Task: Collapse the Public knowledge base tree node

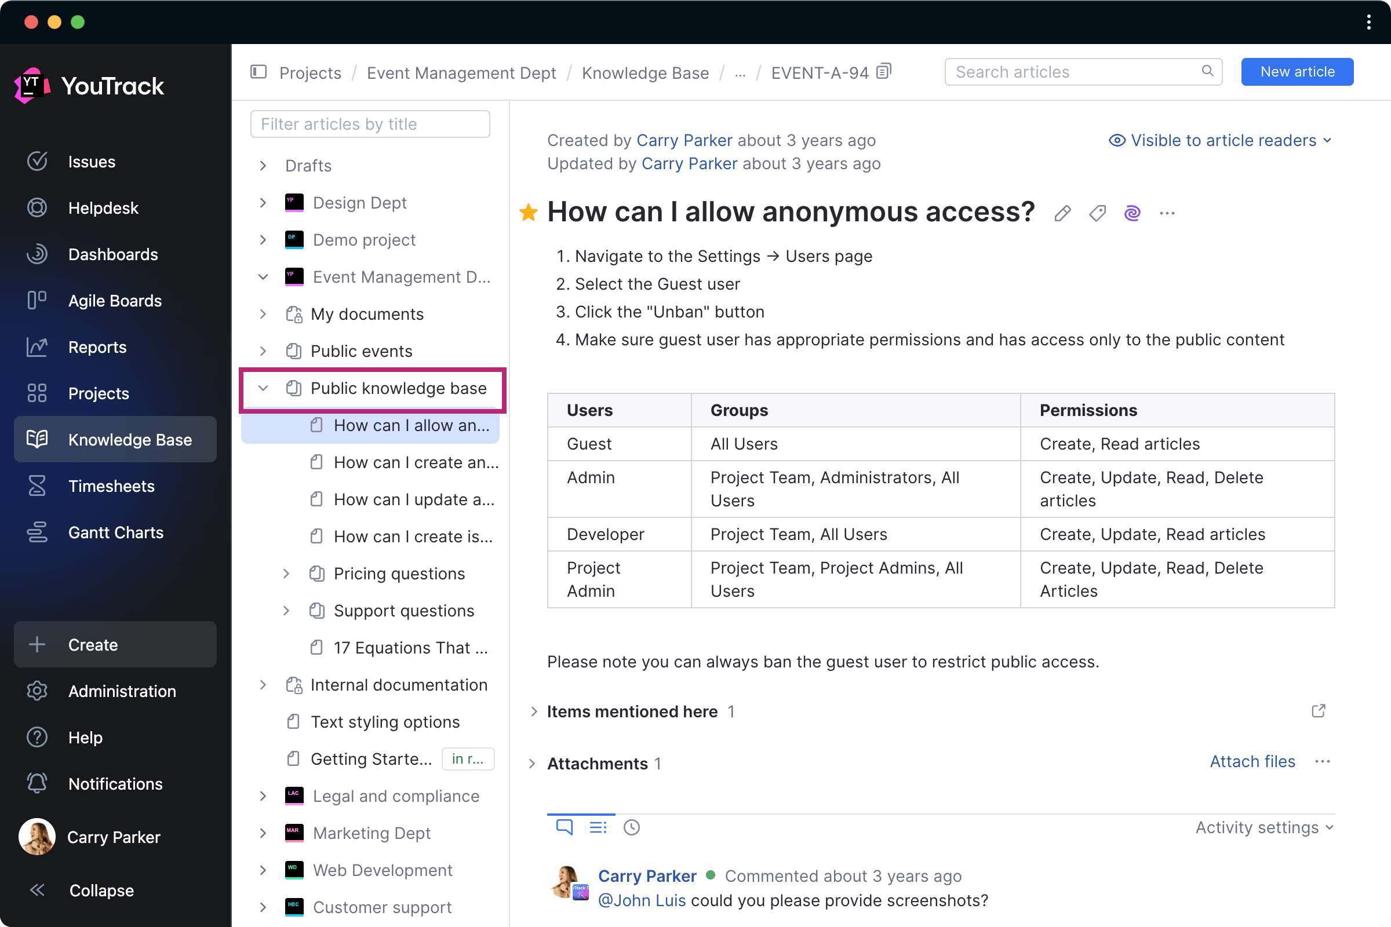Action: click(x=263, y=388)
